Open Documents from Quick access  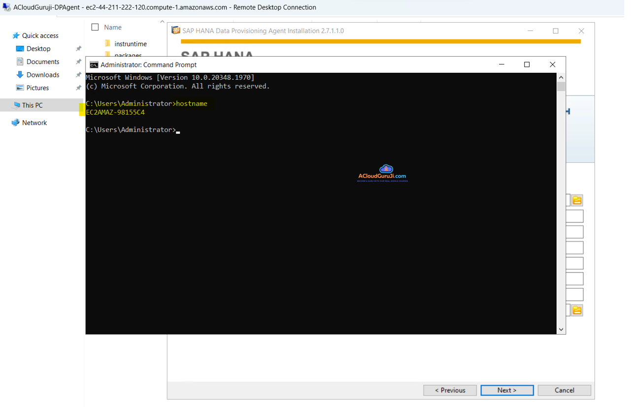click(x=42, y=62)
